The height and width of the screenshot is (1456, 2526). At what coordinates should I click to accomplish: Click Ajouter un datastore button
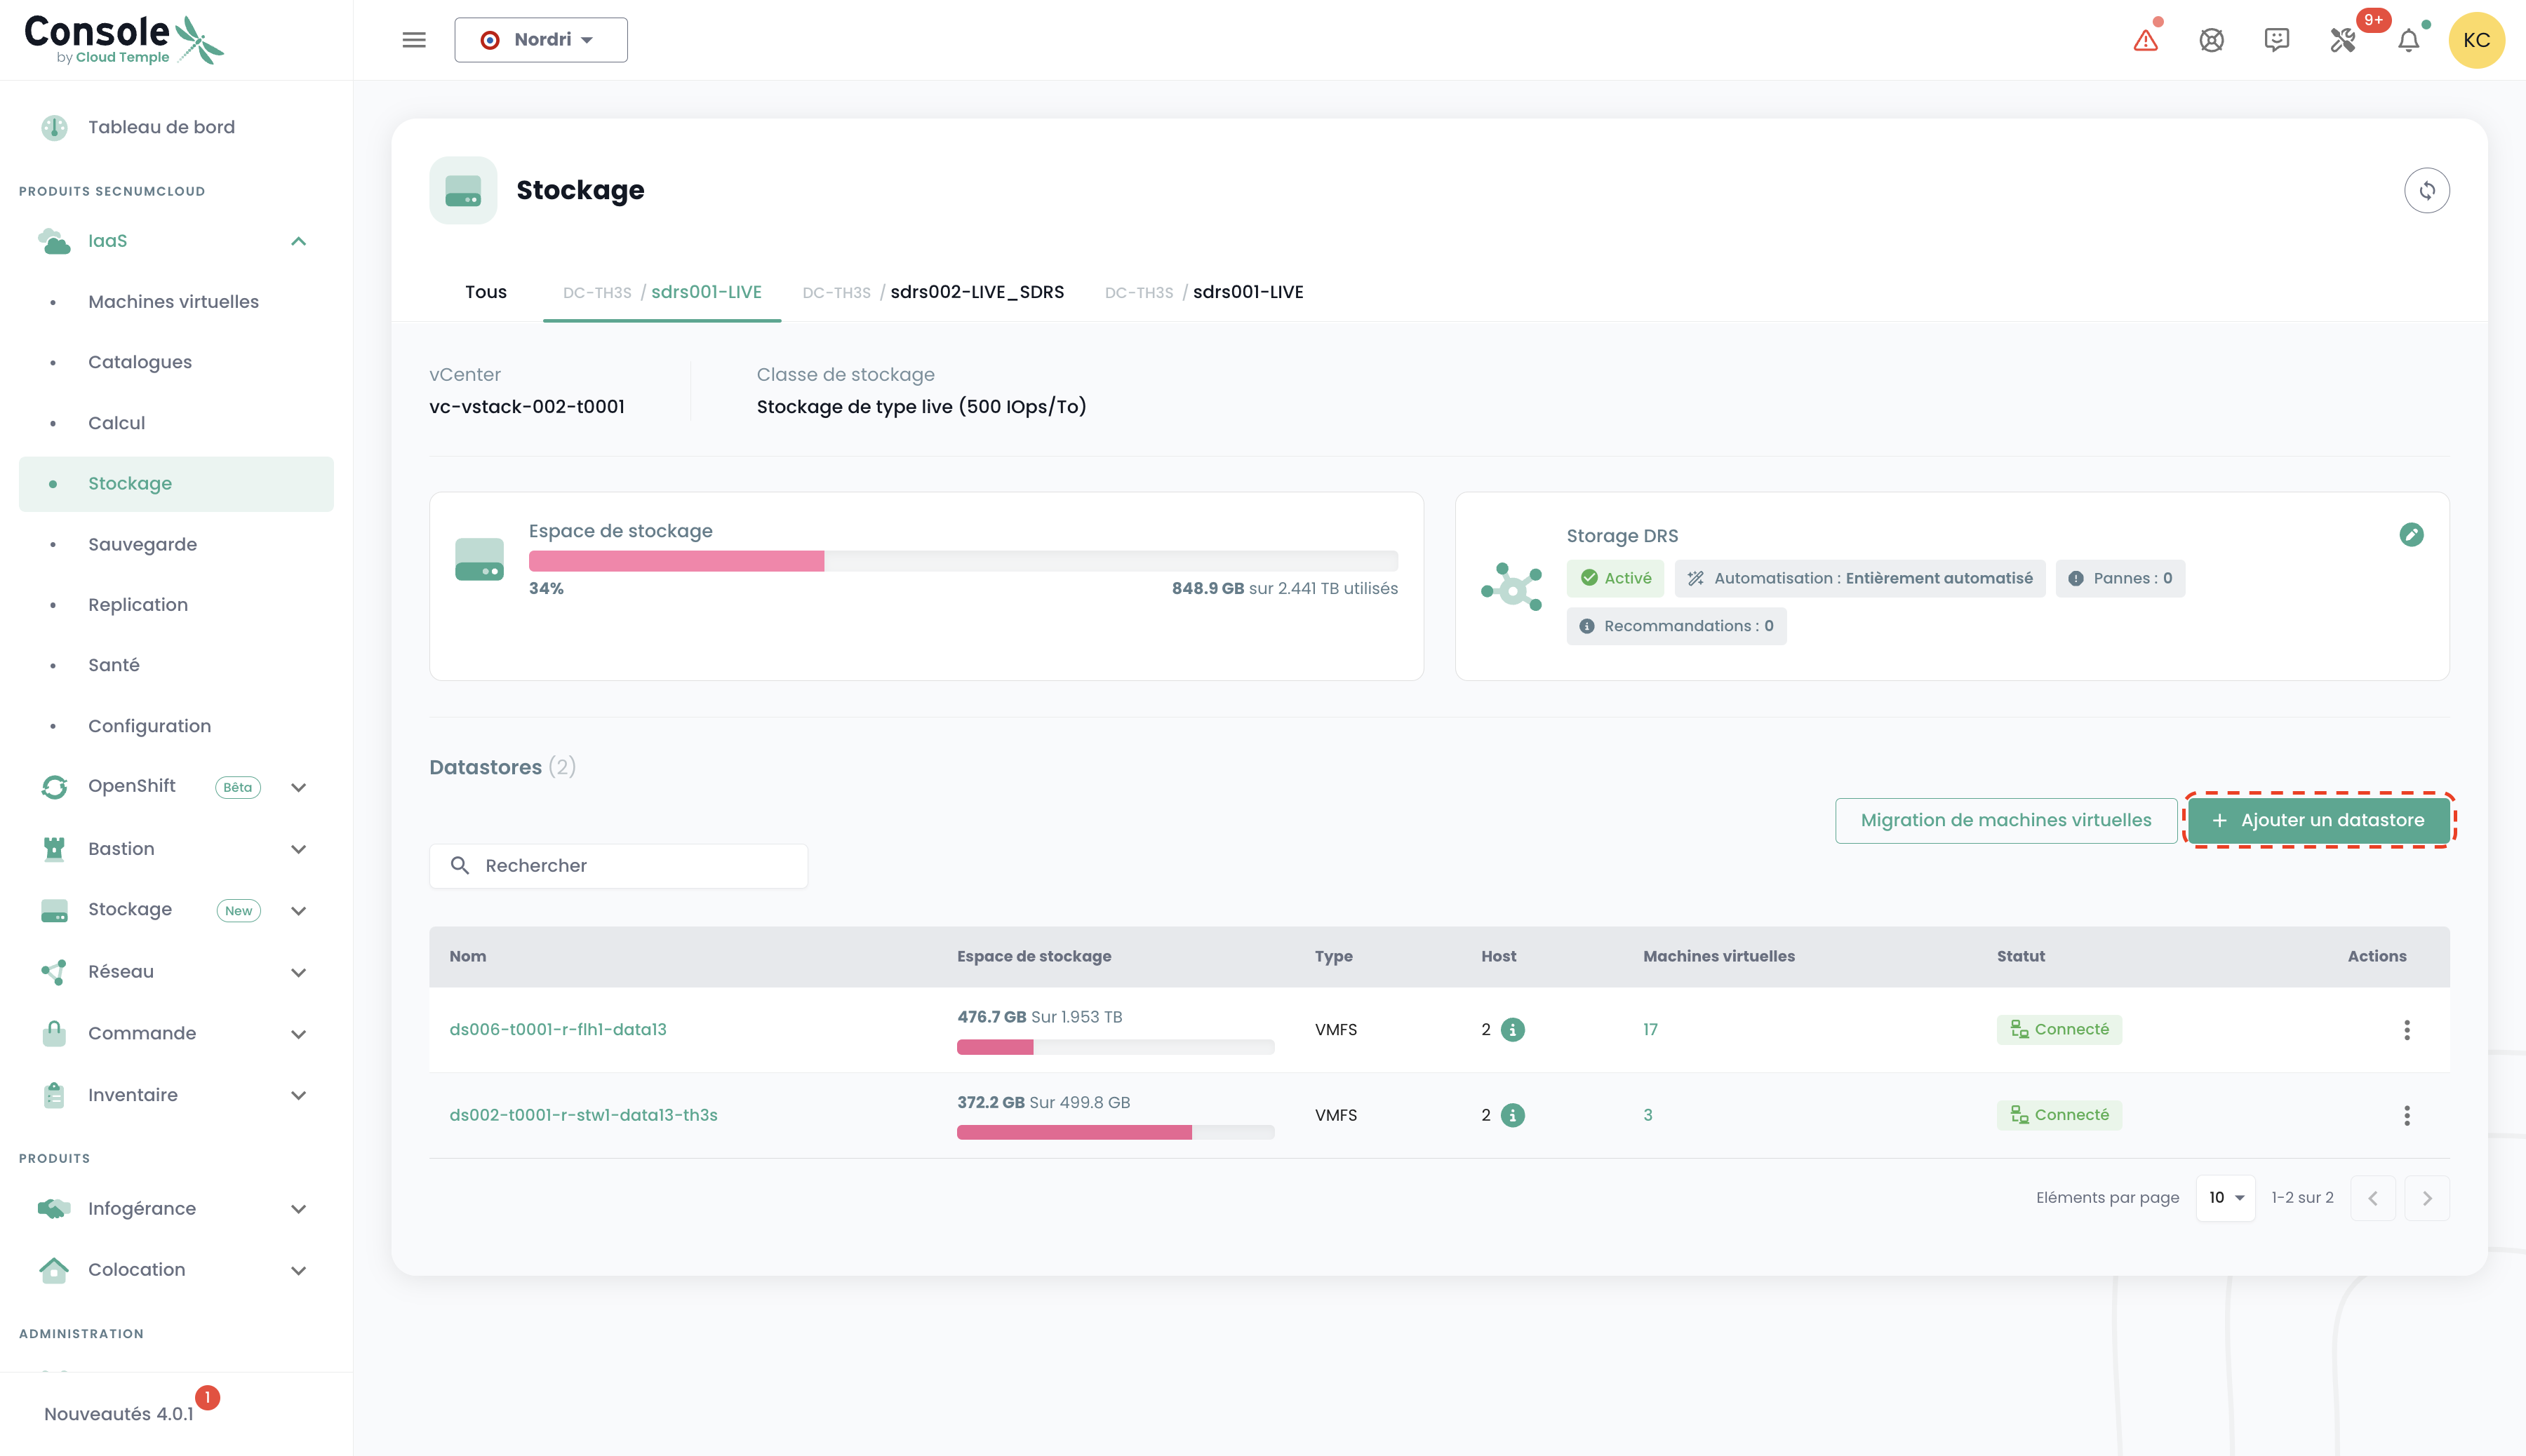click(2319, 820)
